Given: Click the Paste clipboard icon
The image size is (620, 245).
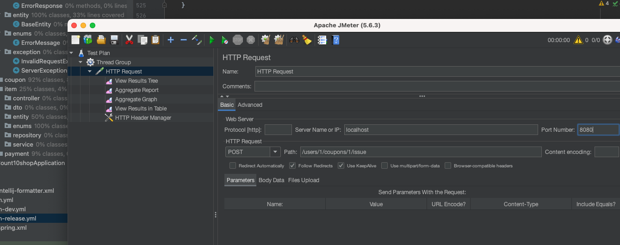Looking at the screenshot, I should (x=155, y=40).
